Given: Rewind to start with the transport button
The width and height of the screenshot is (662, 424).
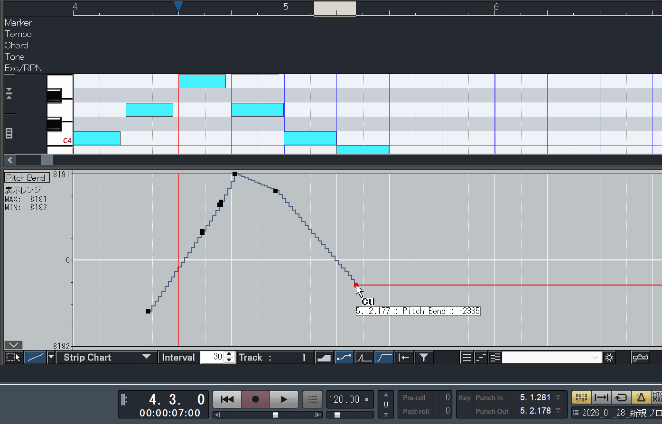Looking at the screenshot, I should [227, 399].
